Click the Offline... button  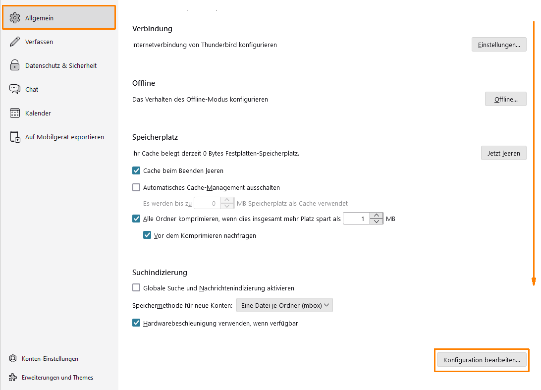point(506,99)
